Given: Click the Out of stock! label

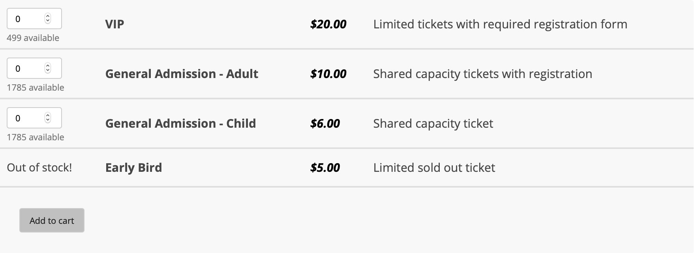Looking at the screenshot, I should click(40, 167).
